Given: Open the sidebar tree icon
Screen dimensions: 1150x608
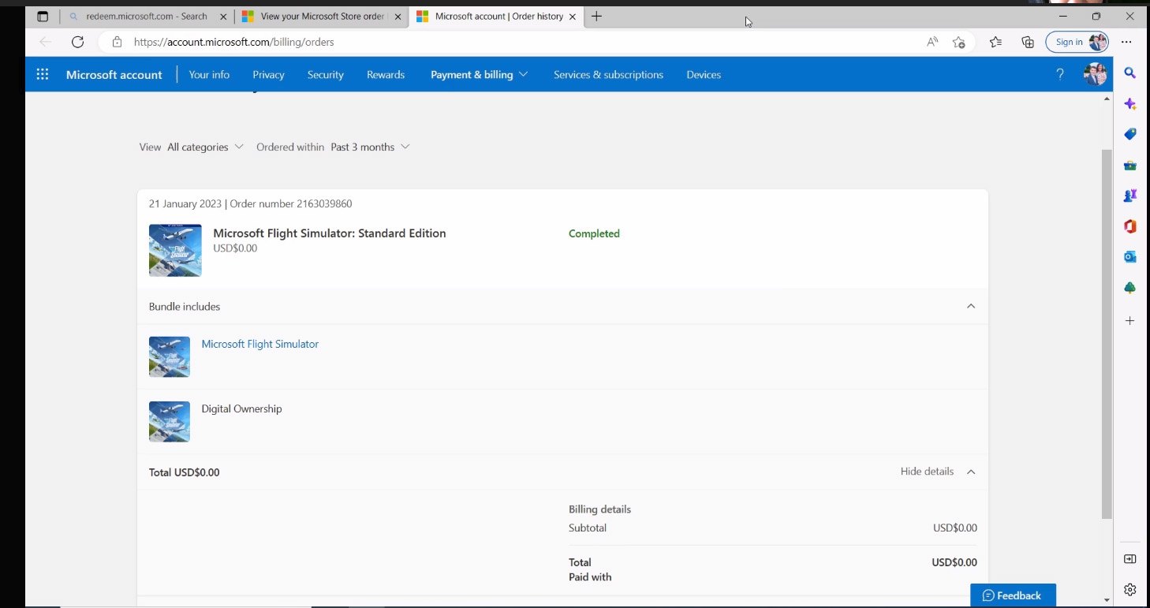Looking at the screenshot, I should tap(1129, 288).
